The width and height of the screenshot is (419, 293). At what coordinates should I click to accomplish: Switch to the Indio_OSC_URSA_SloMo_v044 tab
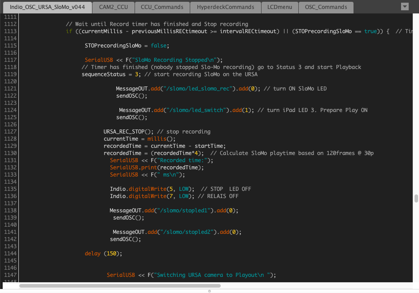point(47,7)
